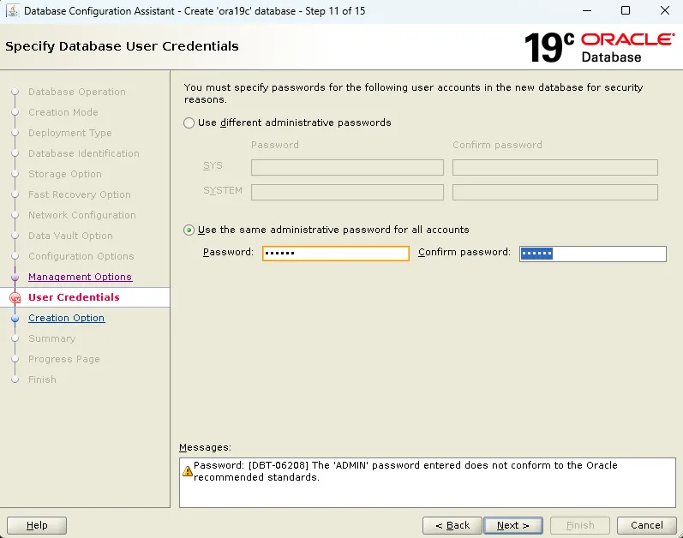
Task: Click the SYSTEM confirm password field
Action: (x=555, y=193)
